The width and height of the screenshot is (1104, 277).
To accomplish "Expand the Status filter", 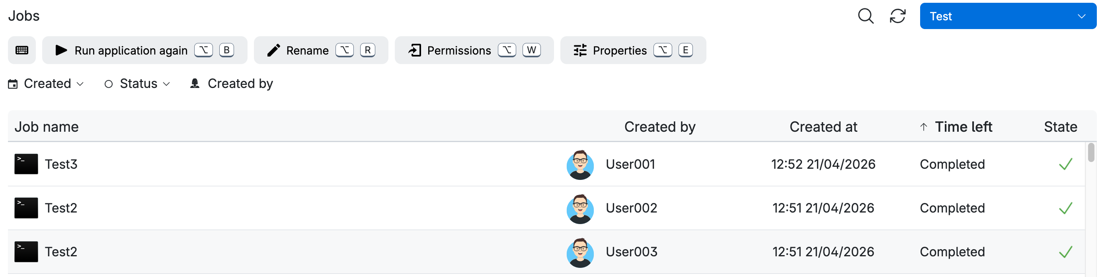I will 137,84.
